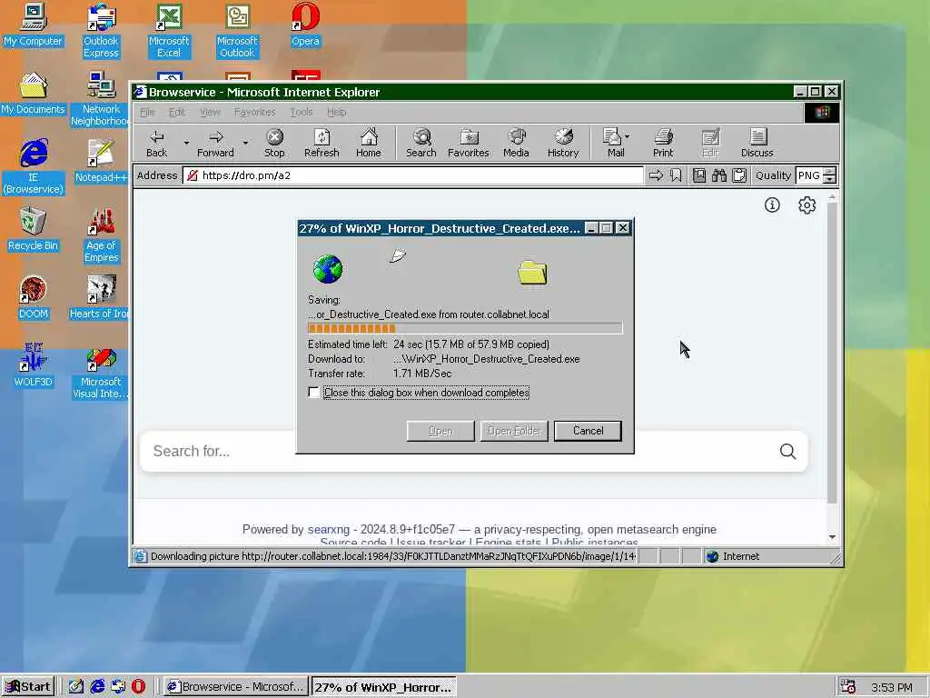The height and width of the screenshot is (698, 930).
Task: Open the History toolbar button
Action: pos(563,144)
